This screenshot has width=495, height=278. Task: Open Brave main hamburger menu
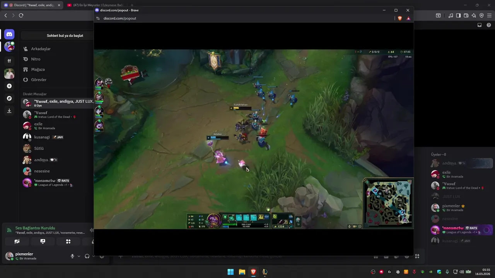click(x=489, y=15)
